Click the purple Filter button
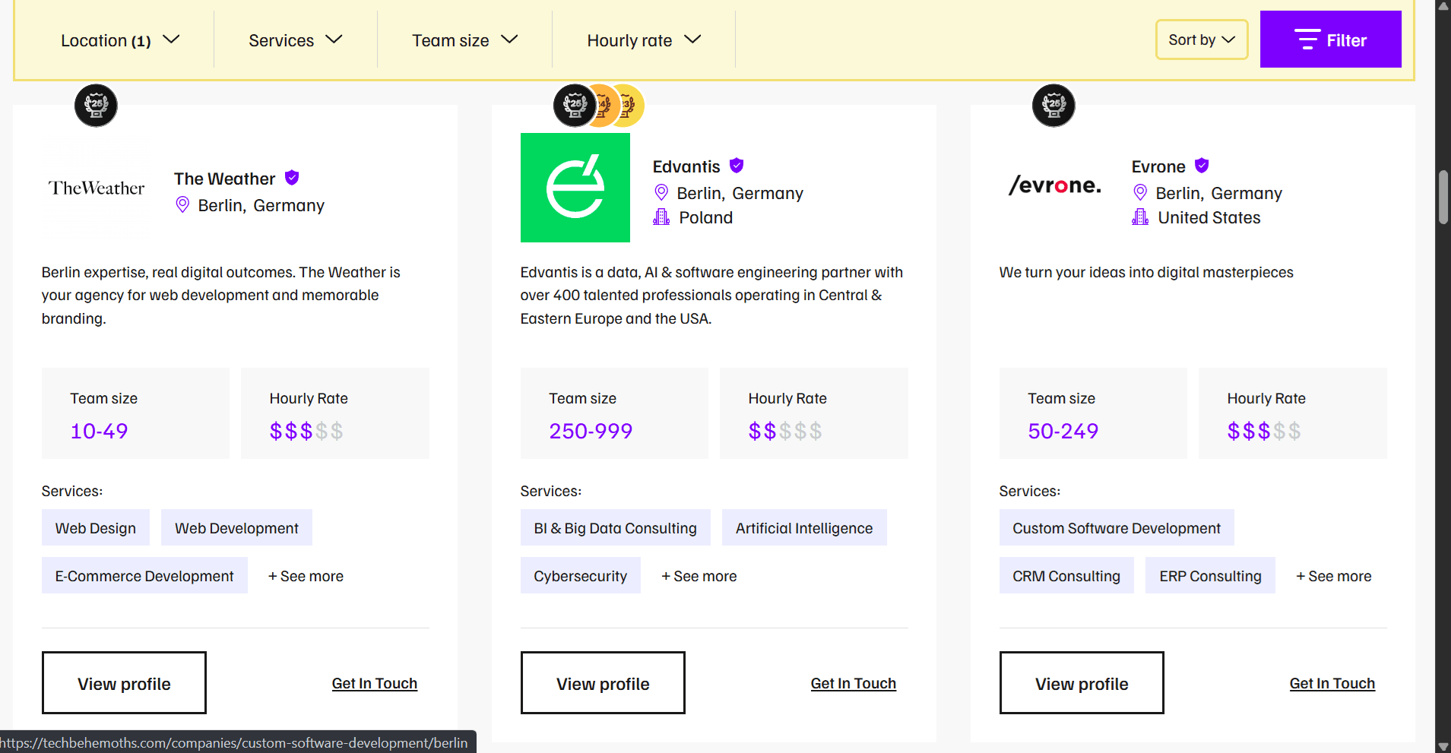Screen dimensions: 1451x753 point(1330,40)
